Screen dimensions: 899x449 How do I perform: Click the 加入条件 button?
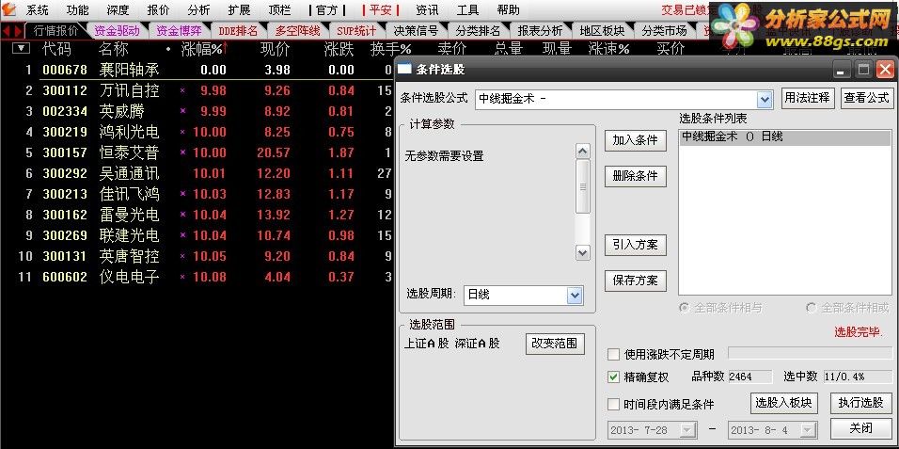point(636,140)
